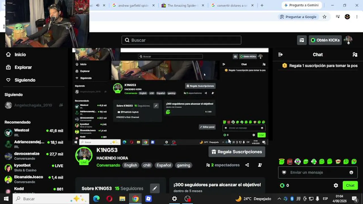The image size is (363, 204).
Task: Collapse the chat panel with arrow icon
Action: point(280,55)
